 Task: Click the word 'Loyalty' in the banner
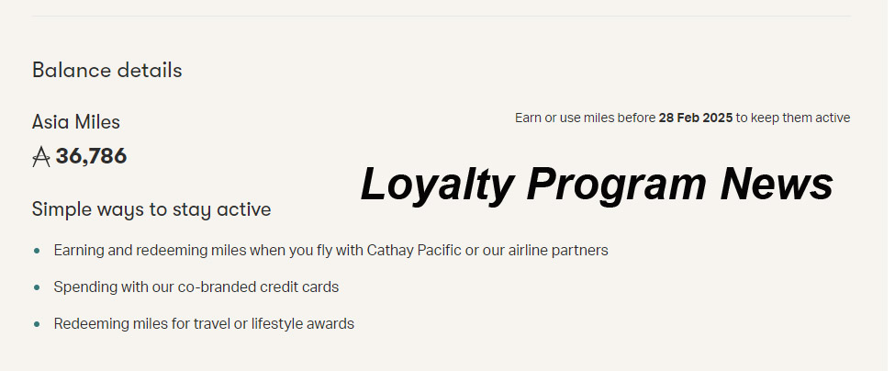(436, 184)
